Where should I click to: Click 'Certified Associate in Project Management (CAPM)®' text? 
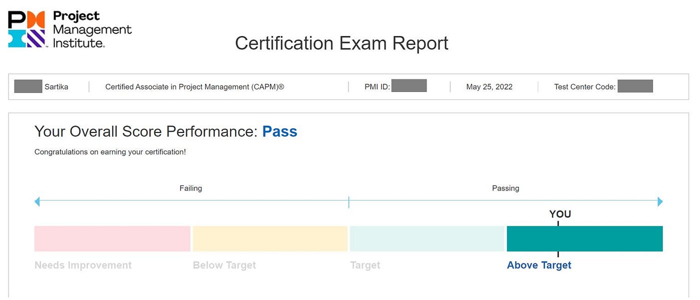(194, 86)
